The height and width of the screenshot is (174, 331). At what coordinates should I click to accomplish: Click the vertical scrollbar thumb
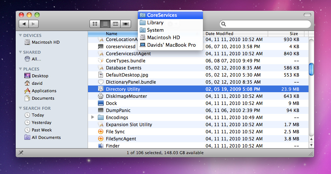click(311, 69)
